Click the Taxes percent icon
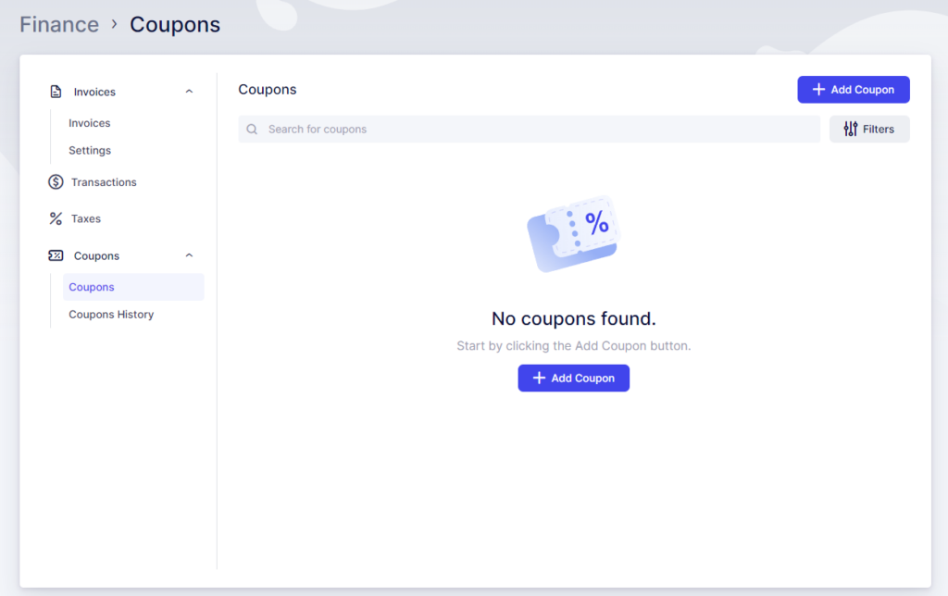The height and width of the screenshot is (596, 948). 56,219
